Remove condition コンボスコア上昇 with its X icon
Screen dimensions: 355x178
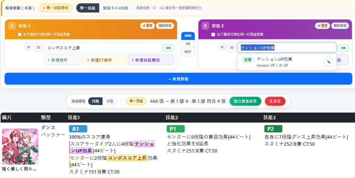(x=28, y=47)
